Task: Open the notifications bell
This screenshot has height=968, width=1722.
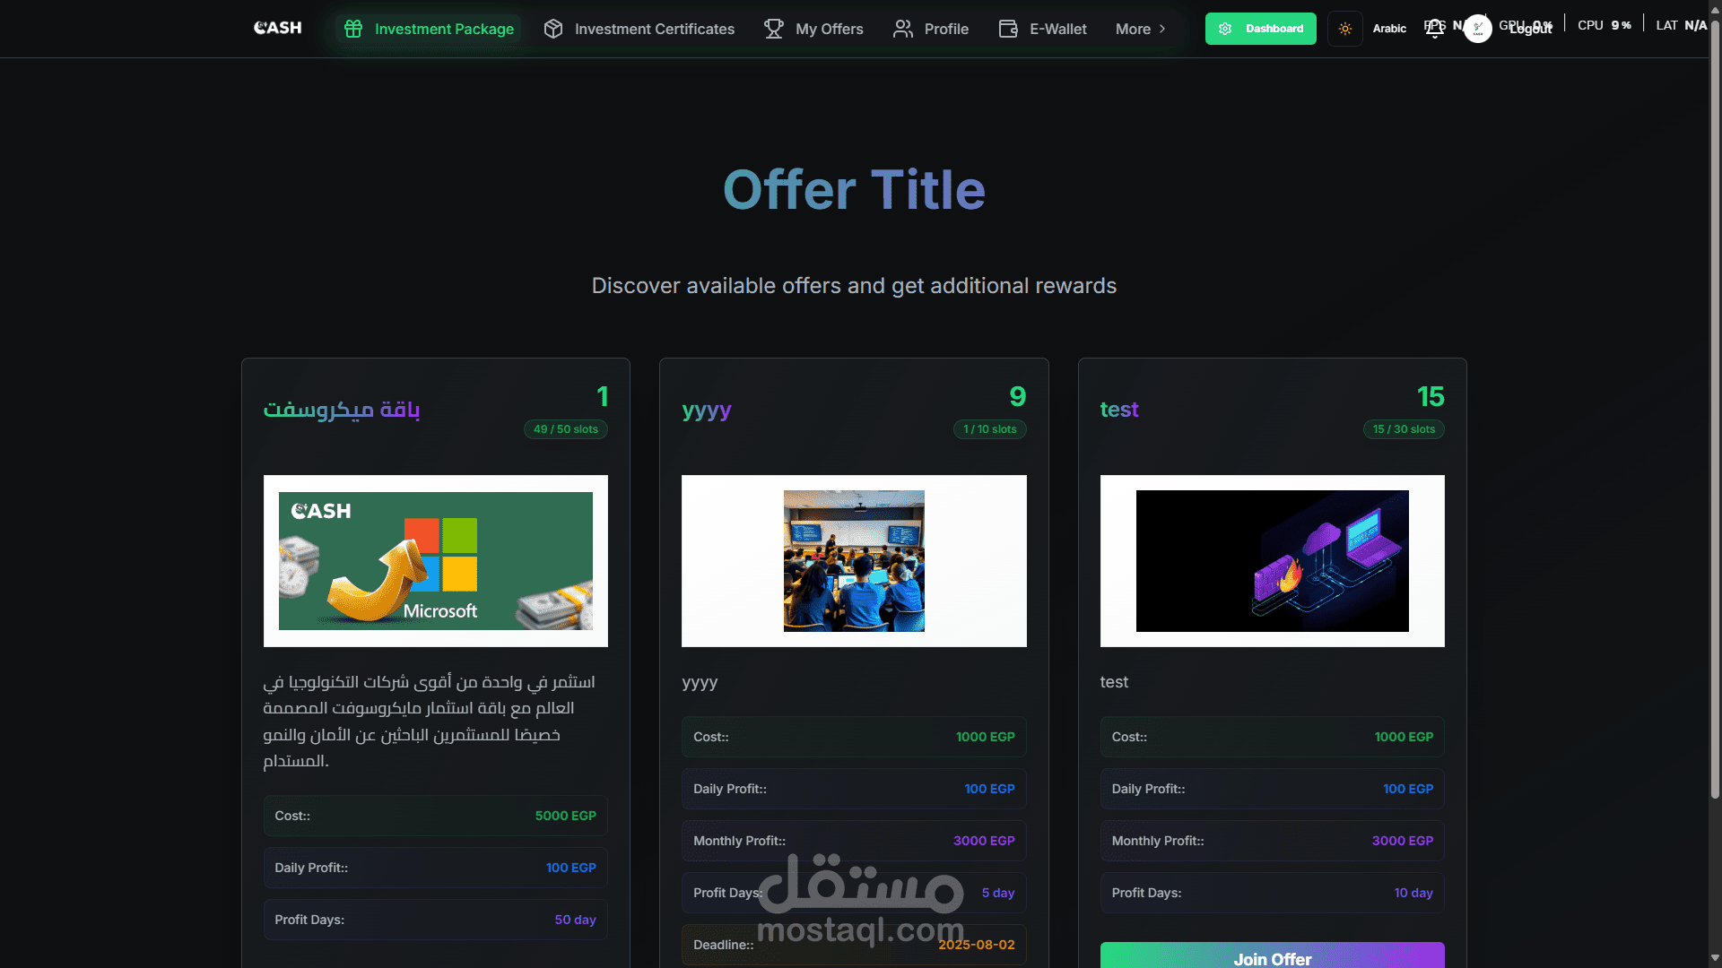Action: (1435, 29)
